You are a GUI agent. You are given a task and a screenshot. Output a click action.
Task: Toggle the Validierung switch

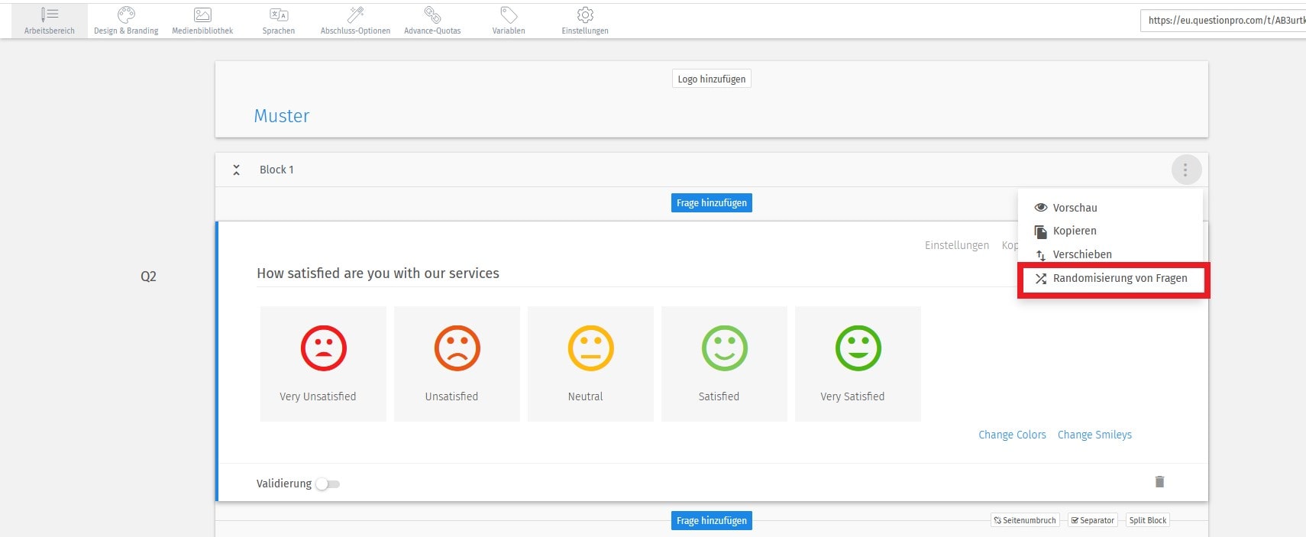pyautogui.click(x=328, y=484)
